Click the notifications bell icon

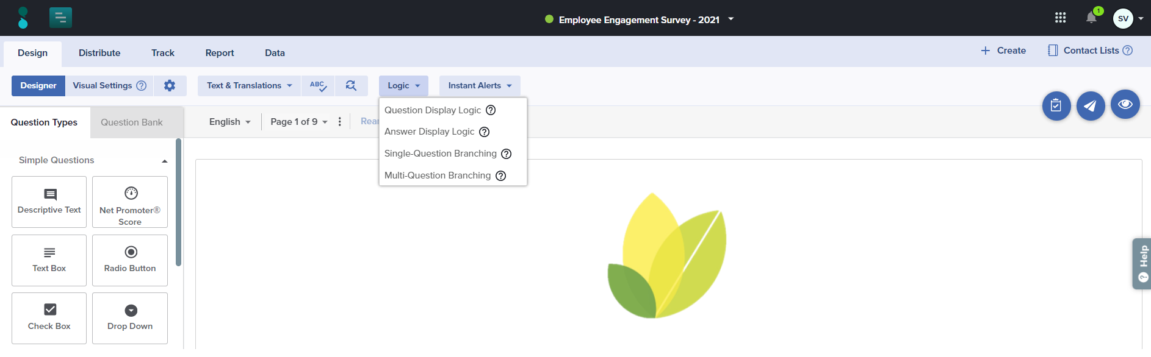pyautogui.click(x=1091, y=18)
